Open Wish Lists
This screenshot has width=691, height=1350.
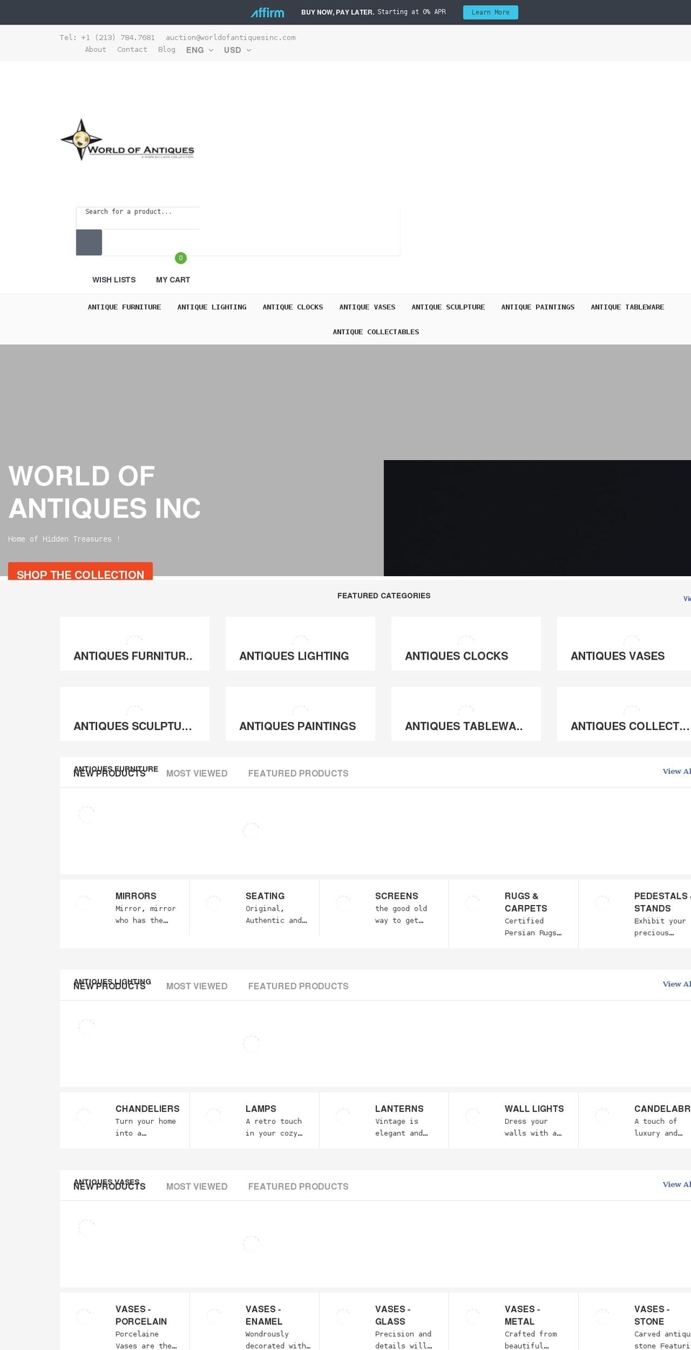coord(114,280)
